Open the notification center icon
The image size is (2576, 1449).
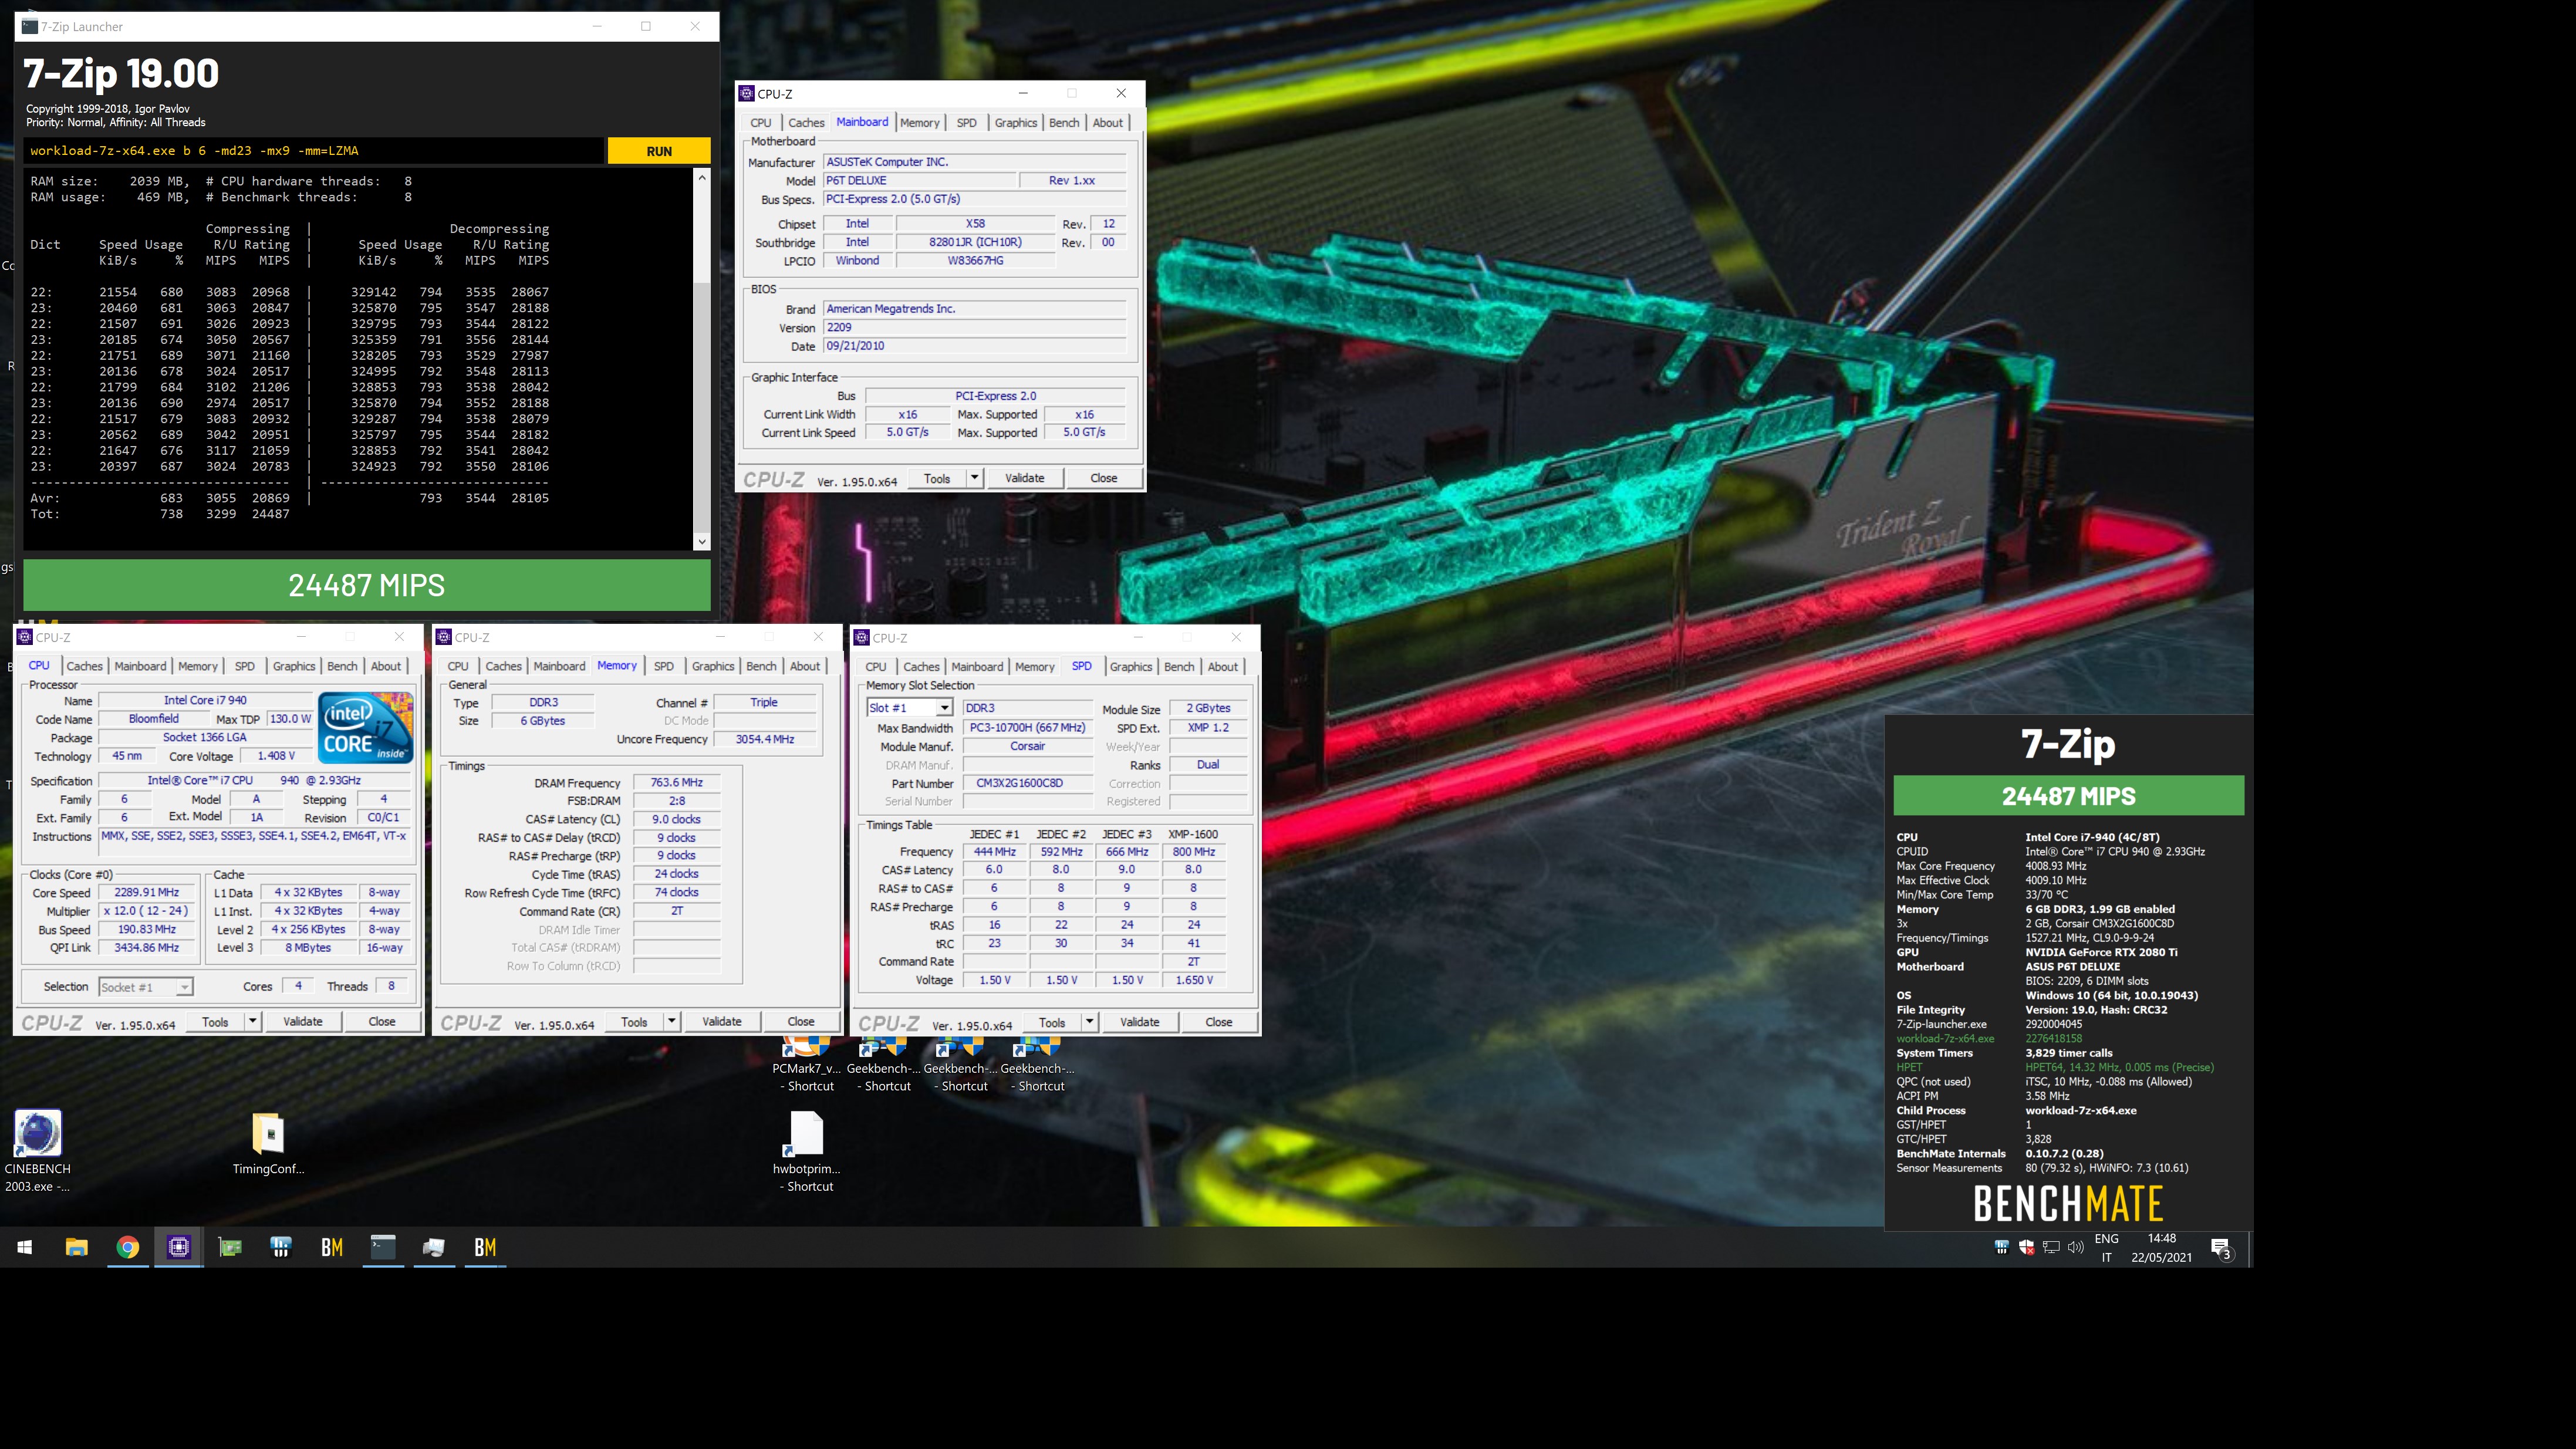(x=2221, y=1248)
